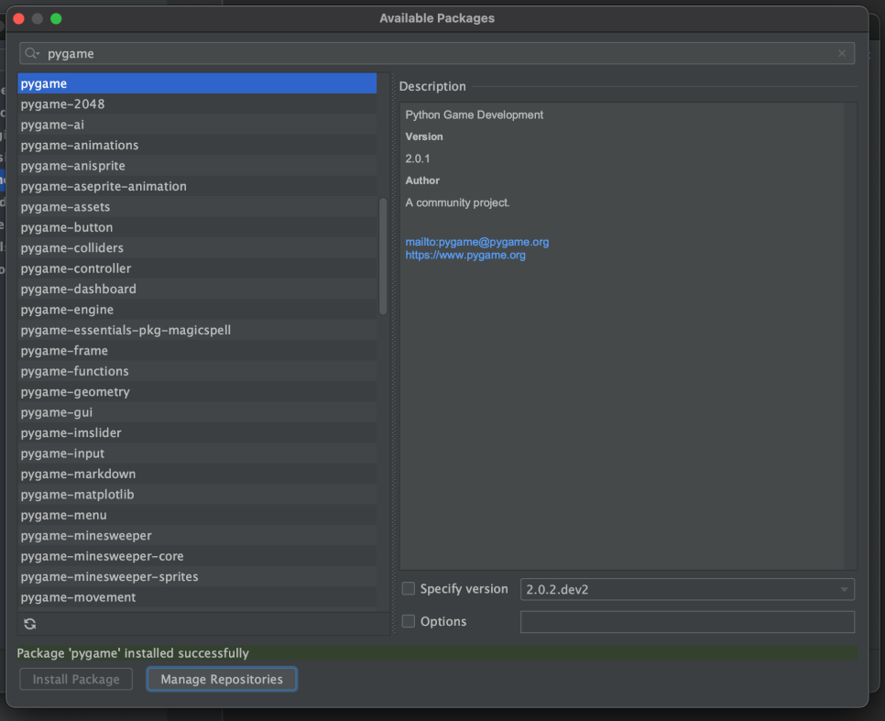Select pygame-animations package
The image size is (885, 721).
[197, 145]
